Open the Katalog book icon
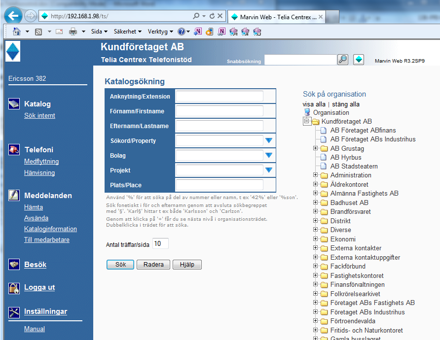This screenshot has width=440, height=340. pos(14,103)
